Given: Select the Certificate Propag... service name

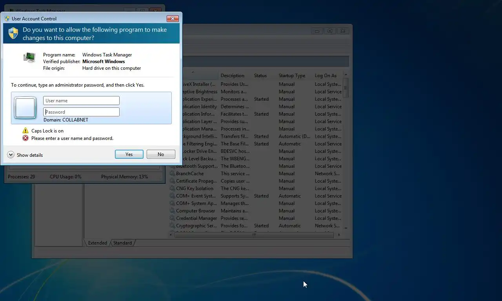Looking at the screenshot, I should point(196,181).
